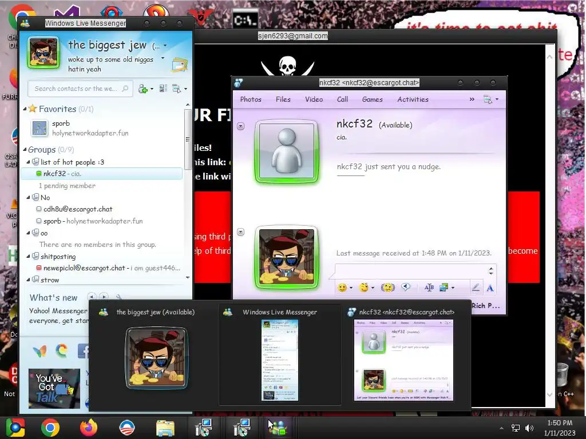This screenshot has height=439, width=586.
Task: Click the show menu icon in conversation window
Action: click(x=488, y=99)
